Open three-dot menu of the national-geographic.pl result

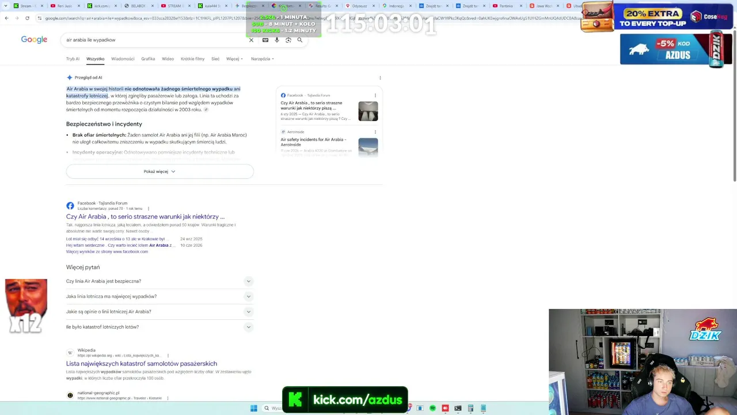pyautogui.click(x=168, y=398)
